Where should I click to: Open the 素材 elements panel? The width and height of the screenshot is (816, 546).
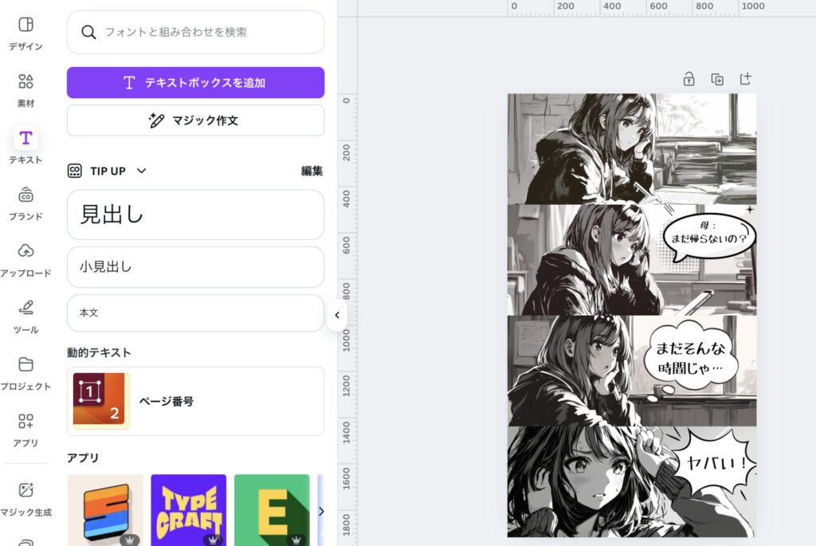pos(25,89)
